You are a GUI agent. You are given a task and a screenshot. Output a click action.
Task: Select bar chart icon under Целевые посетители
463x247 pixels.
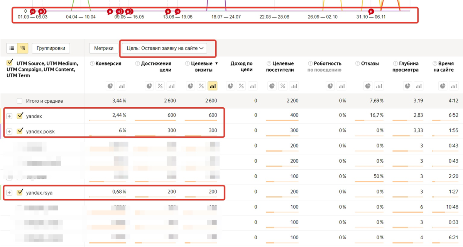(294, 86)
